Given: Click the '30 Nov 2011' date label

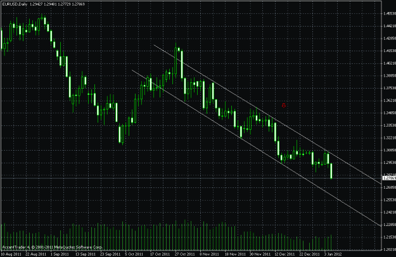Looking at the screenshot, I should (260, 254).
